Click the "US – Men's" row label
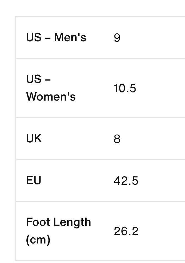The image size is (185, 263). (x=56, y=37)
